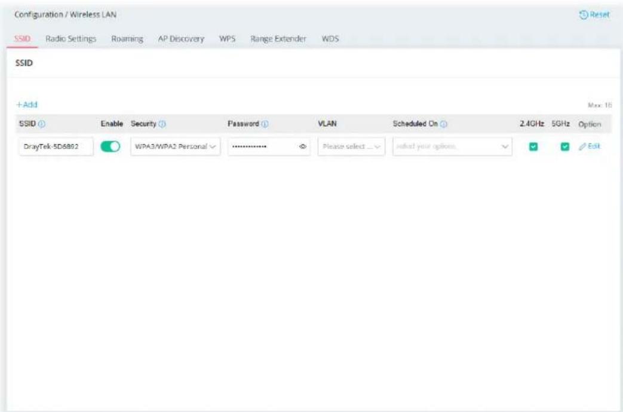The width and height of the screenshot is (623, 412).
Task: Switch to the SSID tab
Action: point(22,39)
